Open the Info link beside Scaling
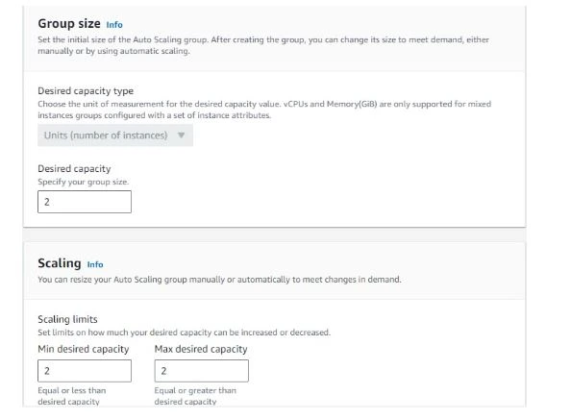The height and width of the screenshot is (419, 570). click(x=95, y=264)
